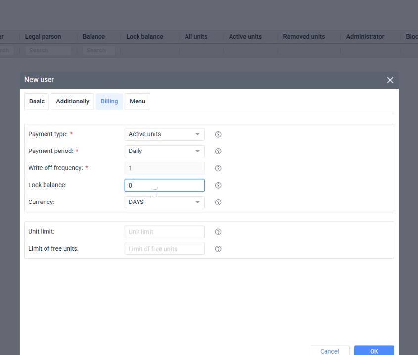View Currency help tooltip icon
418x355 pixels.
218,203
